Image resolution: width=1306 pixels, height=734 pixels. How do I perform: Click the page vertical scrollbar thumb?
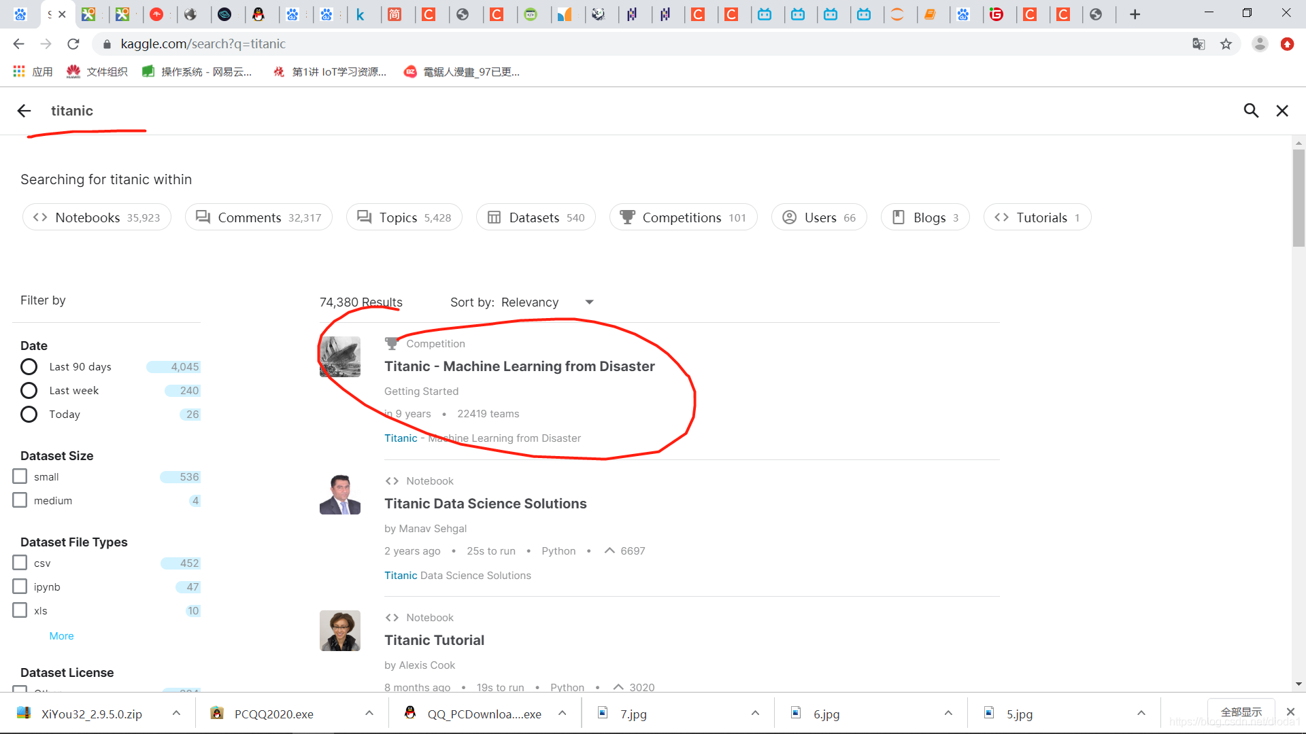(1299, 198)
